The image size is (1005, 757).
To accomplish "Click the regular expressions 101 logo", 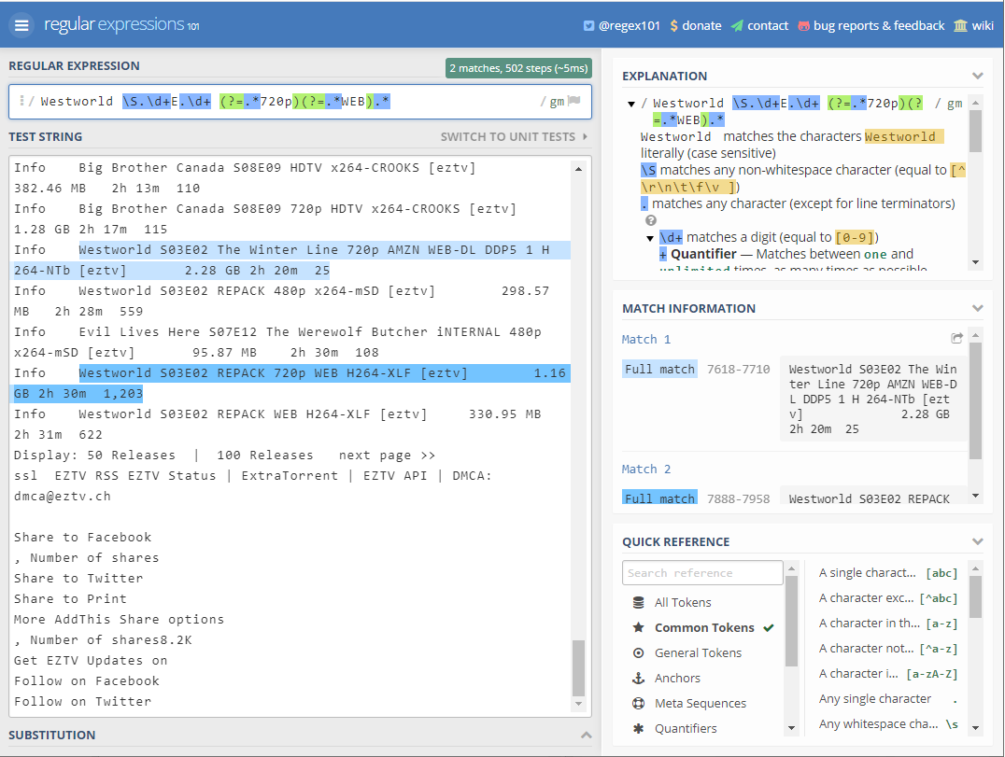I will (x=121, y=25).
